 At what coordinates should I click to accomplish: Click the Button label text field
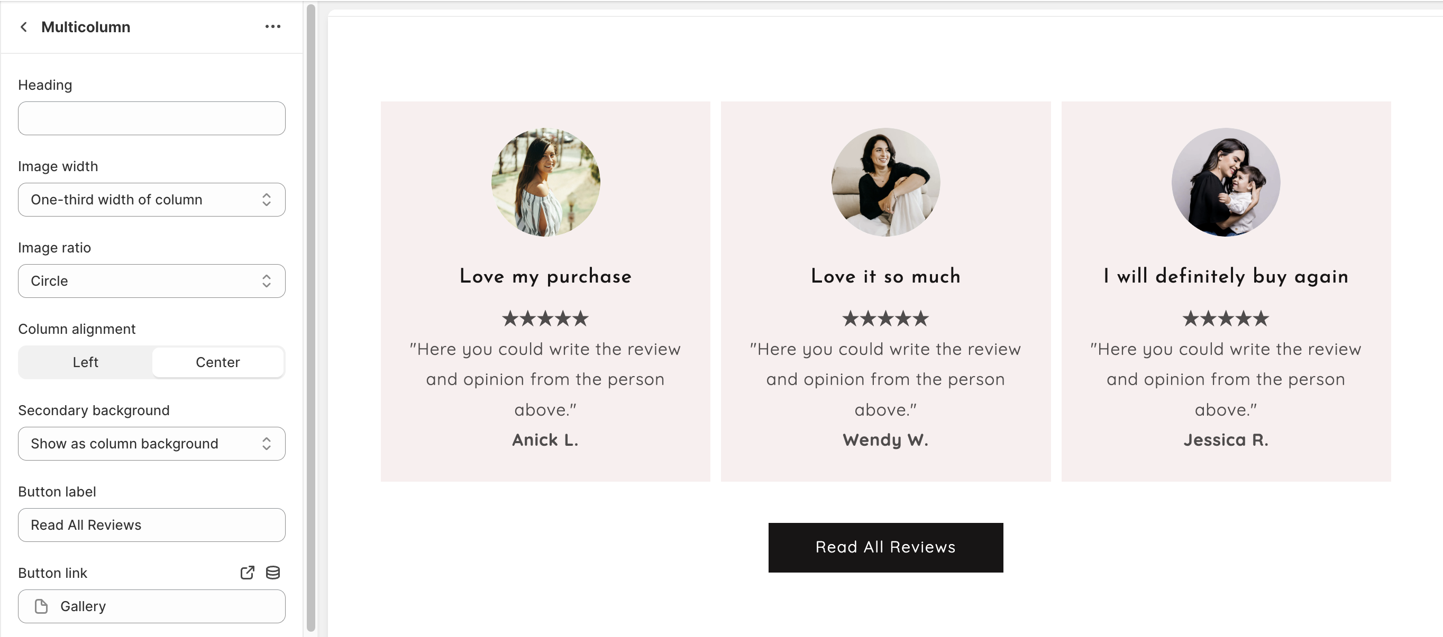coord(151,525)
